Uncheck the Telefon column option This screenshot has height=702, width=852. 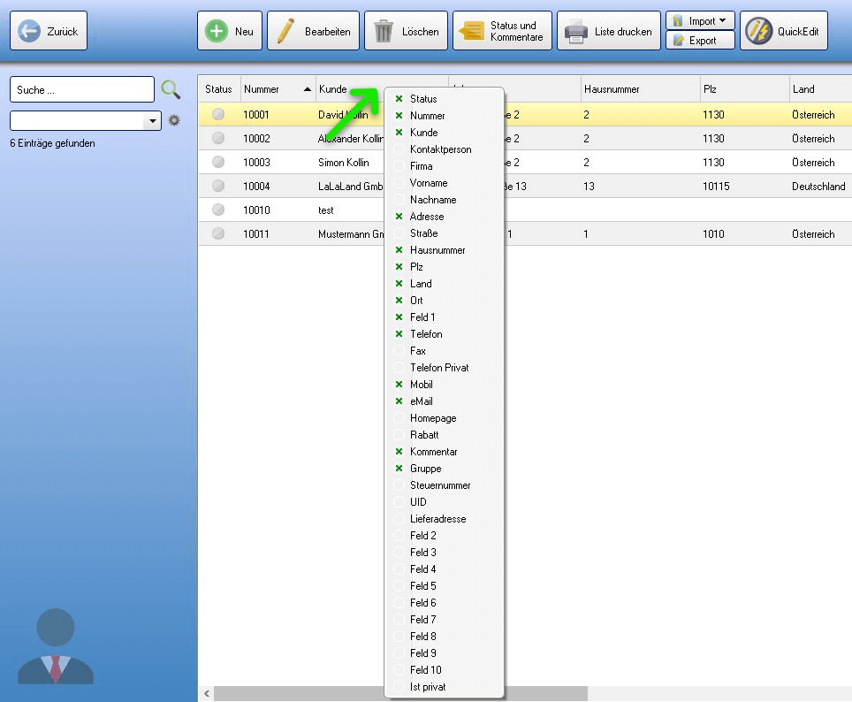(426, 334)
